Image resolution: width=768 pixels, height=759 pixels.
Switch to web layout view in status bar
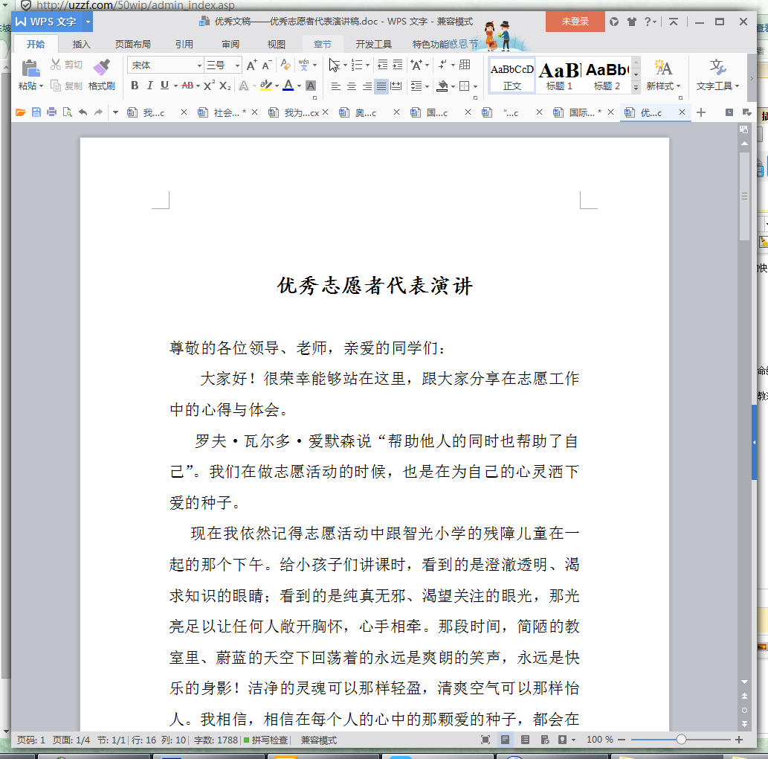(545, 740)
